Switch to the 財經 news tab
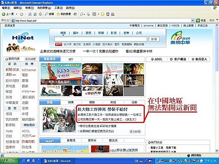This screenshot has width=219, height=164. pyautogui.click(x=113, y=102)
